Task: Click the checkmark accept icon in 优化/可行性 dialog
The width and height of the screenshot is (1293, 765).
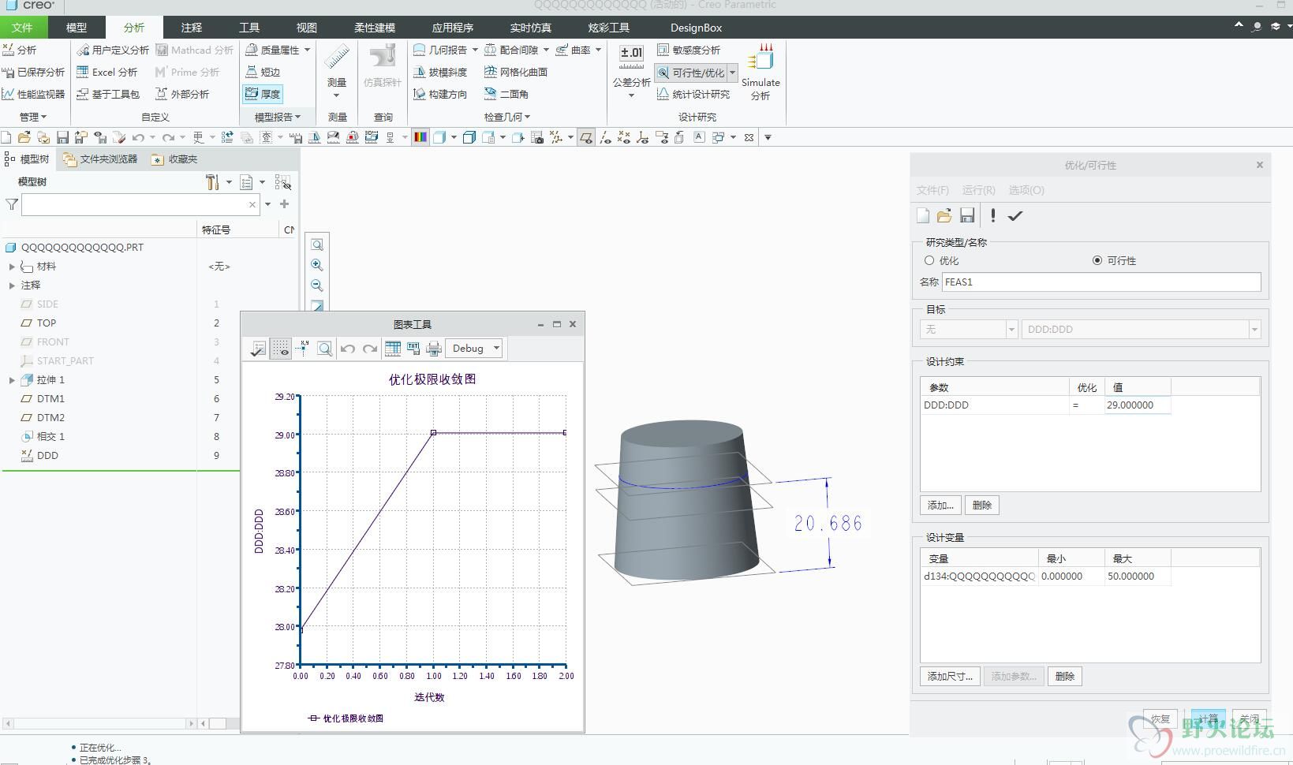Action: [x=1015, y=216]
